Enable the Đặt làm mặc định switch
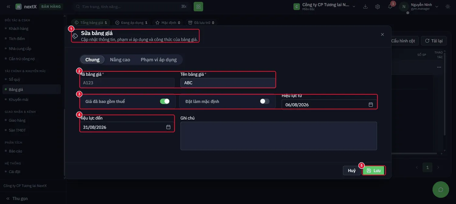 pyautogui.click(x=265, y=101)
